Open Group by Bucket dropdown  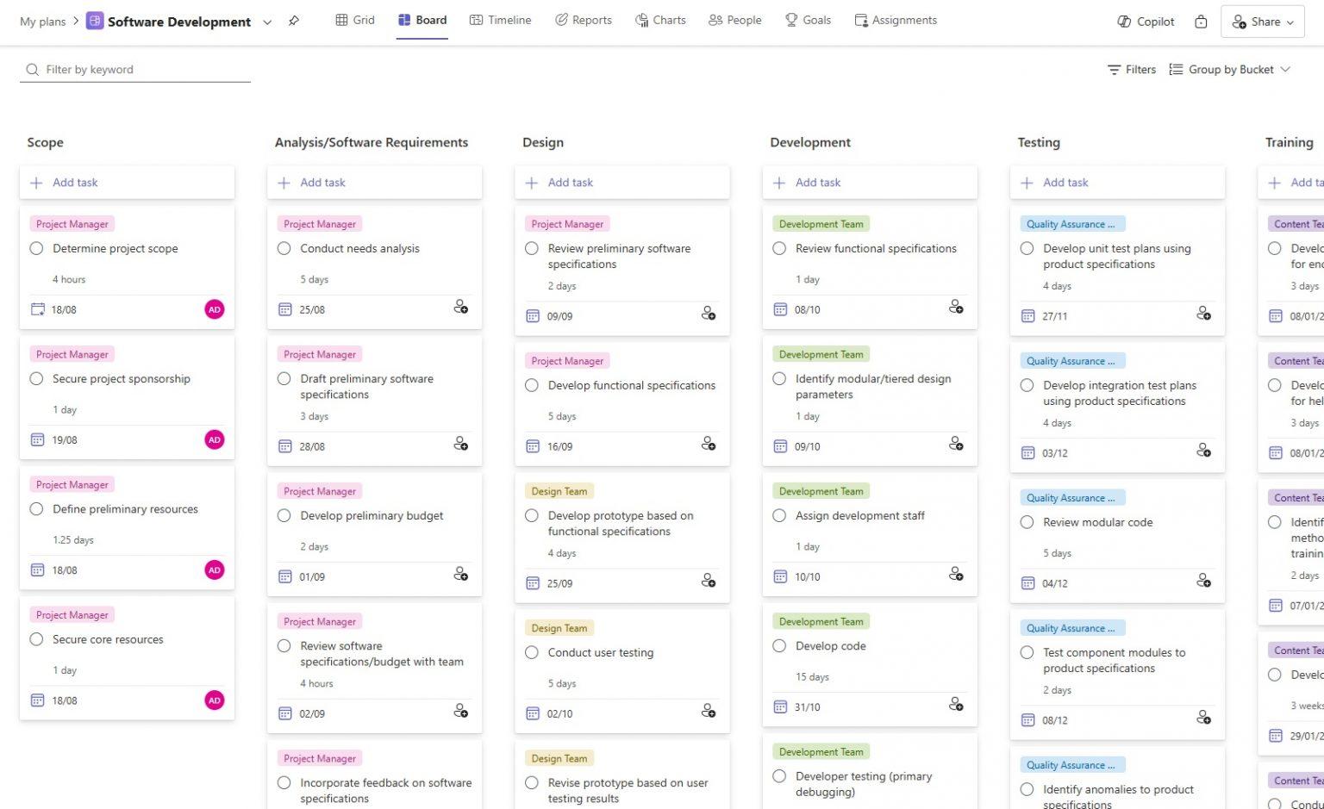1230,69
